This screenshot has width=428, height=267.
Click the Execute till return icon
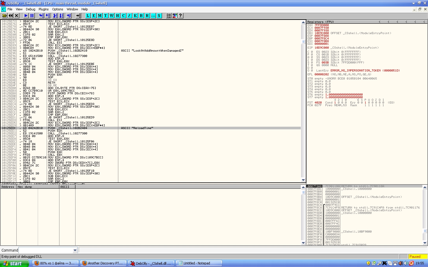click(x=69, y=15)
